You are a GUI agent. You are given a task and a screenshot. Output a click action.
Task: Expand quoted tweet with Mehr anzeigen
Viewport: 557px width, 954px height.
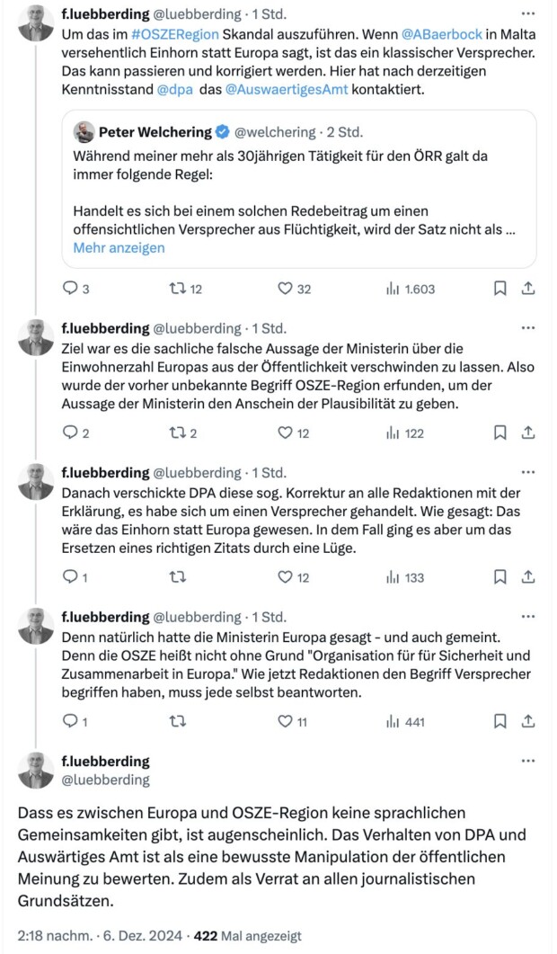click(119, 247)
